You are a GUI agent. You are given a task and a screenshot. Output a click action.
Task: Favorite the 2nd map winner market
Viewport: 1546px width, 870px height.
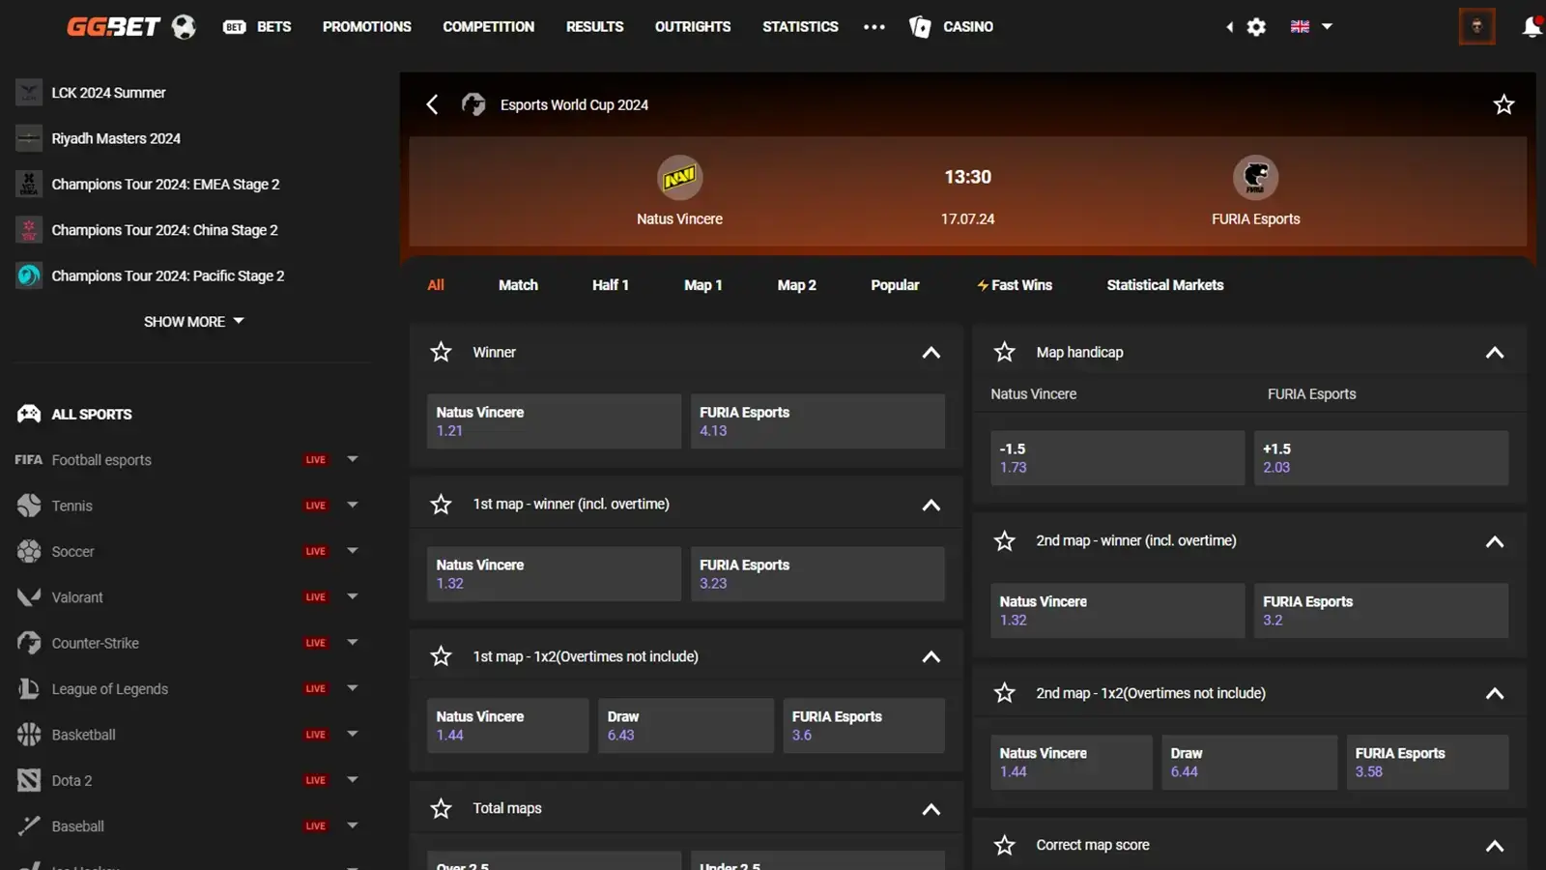1005,541
